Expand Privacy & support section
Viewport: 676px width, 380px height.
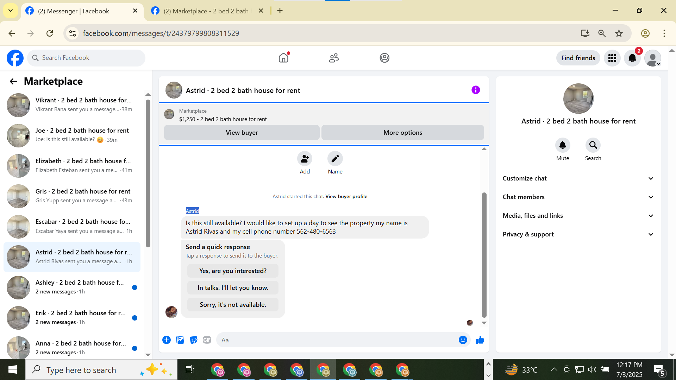[x=578, y=234]
